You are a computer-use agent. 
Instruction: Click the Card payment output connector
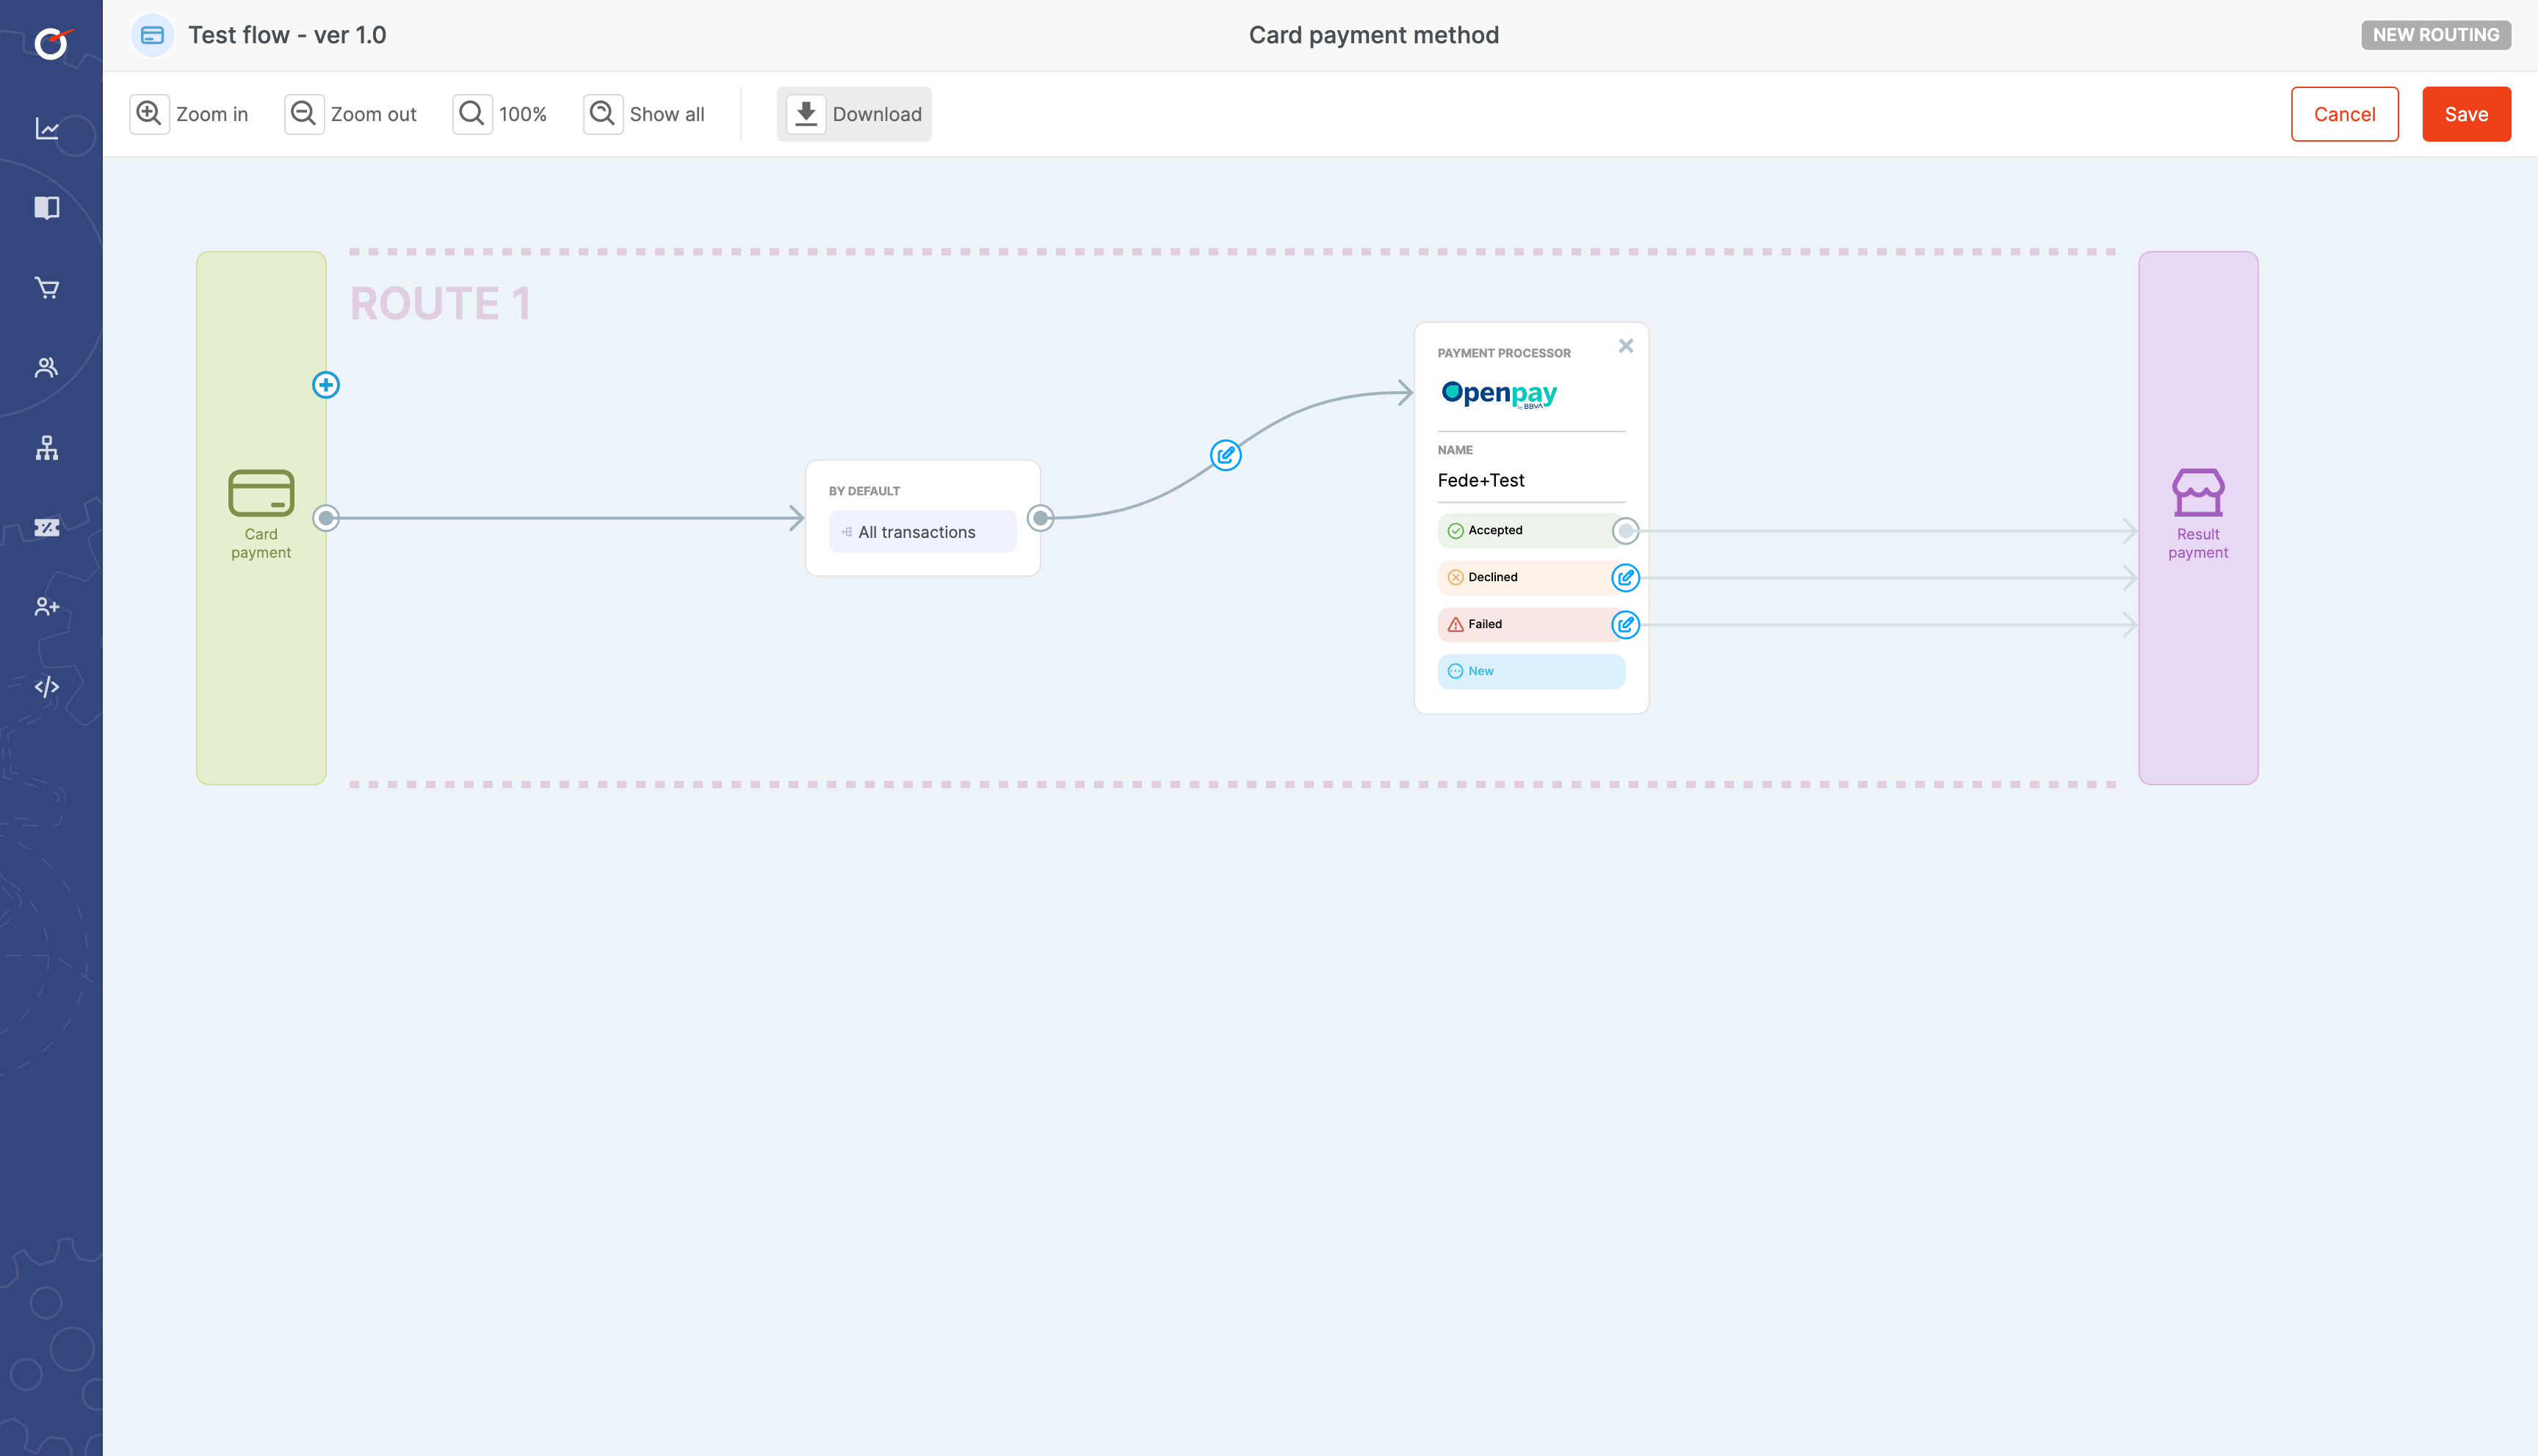coord(326,518)
